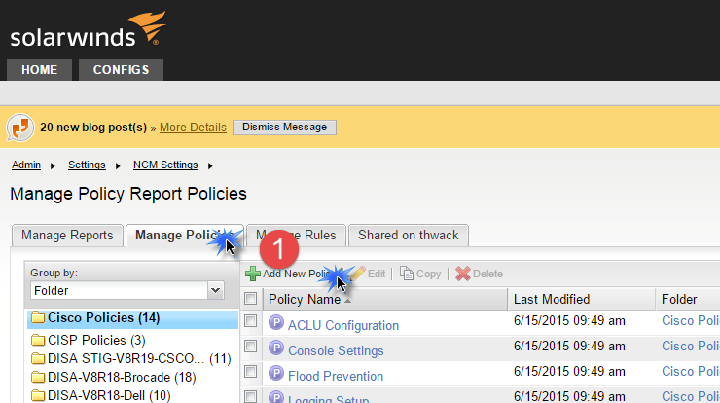Click the Flood Prevention policy icon
Image resolution: width=720 pixels, height=403 pixels.
[x=276, y=373]
